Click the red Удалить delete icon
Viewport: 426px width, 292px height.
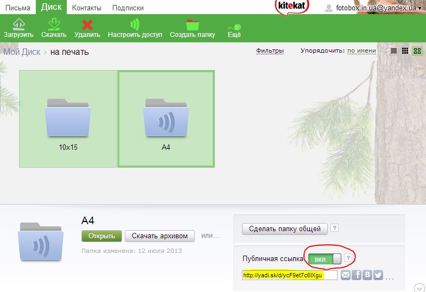coord(87,25)
